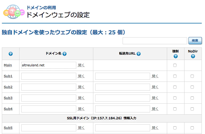Click 開く link beside Sub1 転送先URL field
The width and height of the screenshot is (205, 134).
click(x=155, y=76)
